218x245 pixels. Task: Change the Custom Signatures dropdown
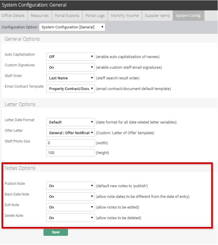70,67
